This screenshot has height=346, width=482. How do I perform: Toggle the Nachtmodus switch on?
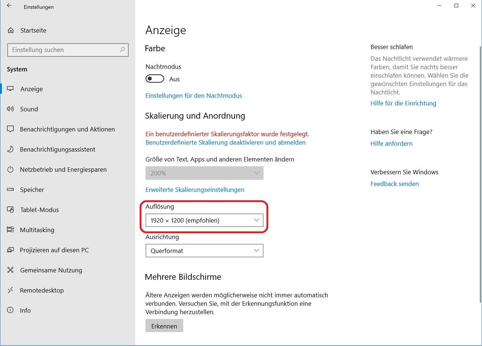[x=154, y=78]
